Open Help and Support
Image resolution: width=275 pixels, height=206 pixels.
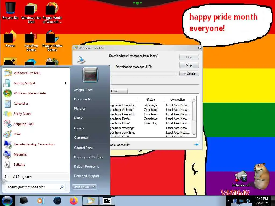coord(86,176)
